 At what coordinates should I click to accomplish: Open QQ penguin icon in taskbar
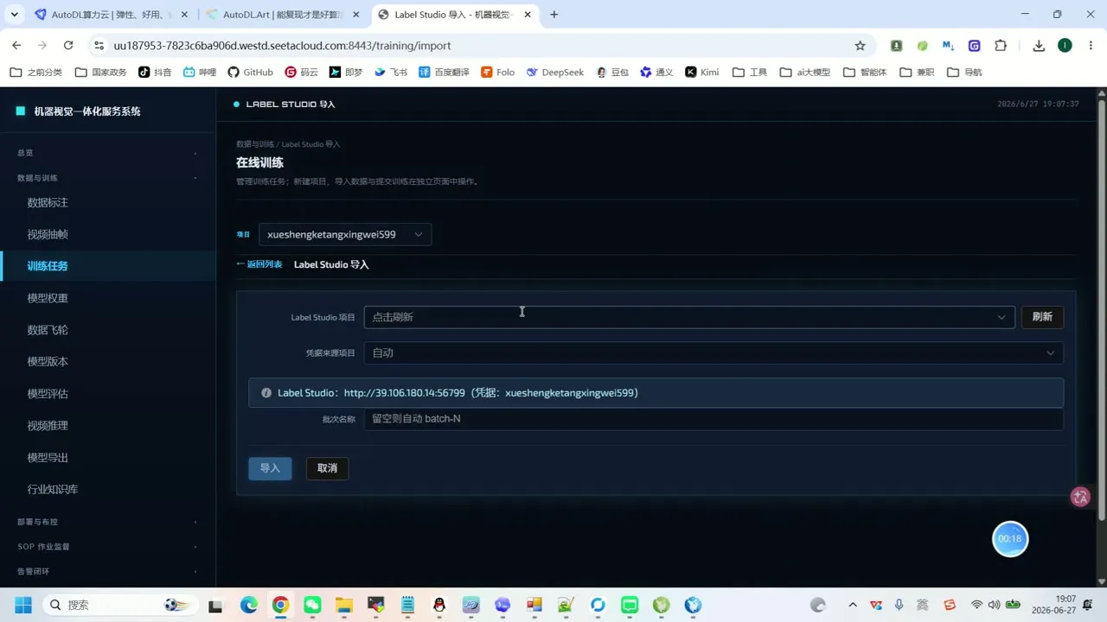click(x=439, y=605)
